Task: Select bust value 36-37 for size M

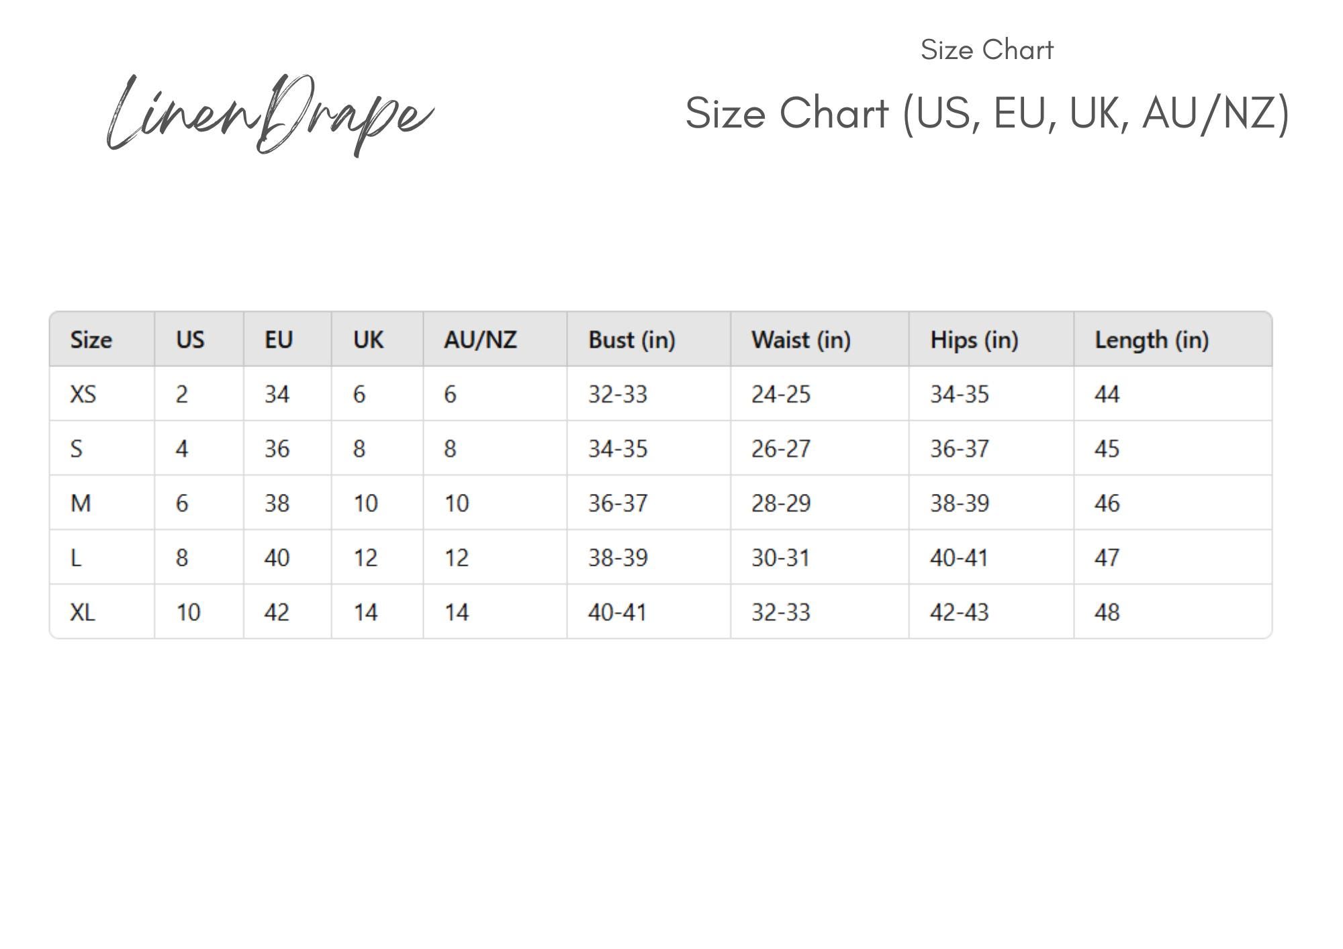Action: 618,503
